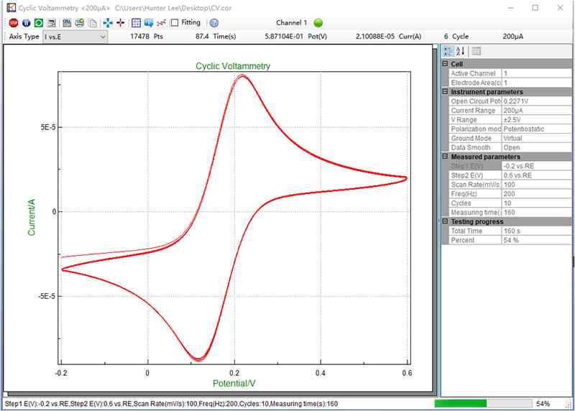575x411 pixels.
Task: Switch property grid to categorized view
Action: coord(448,51)
